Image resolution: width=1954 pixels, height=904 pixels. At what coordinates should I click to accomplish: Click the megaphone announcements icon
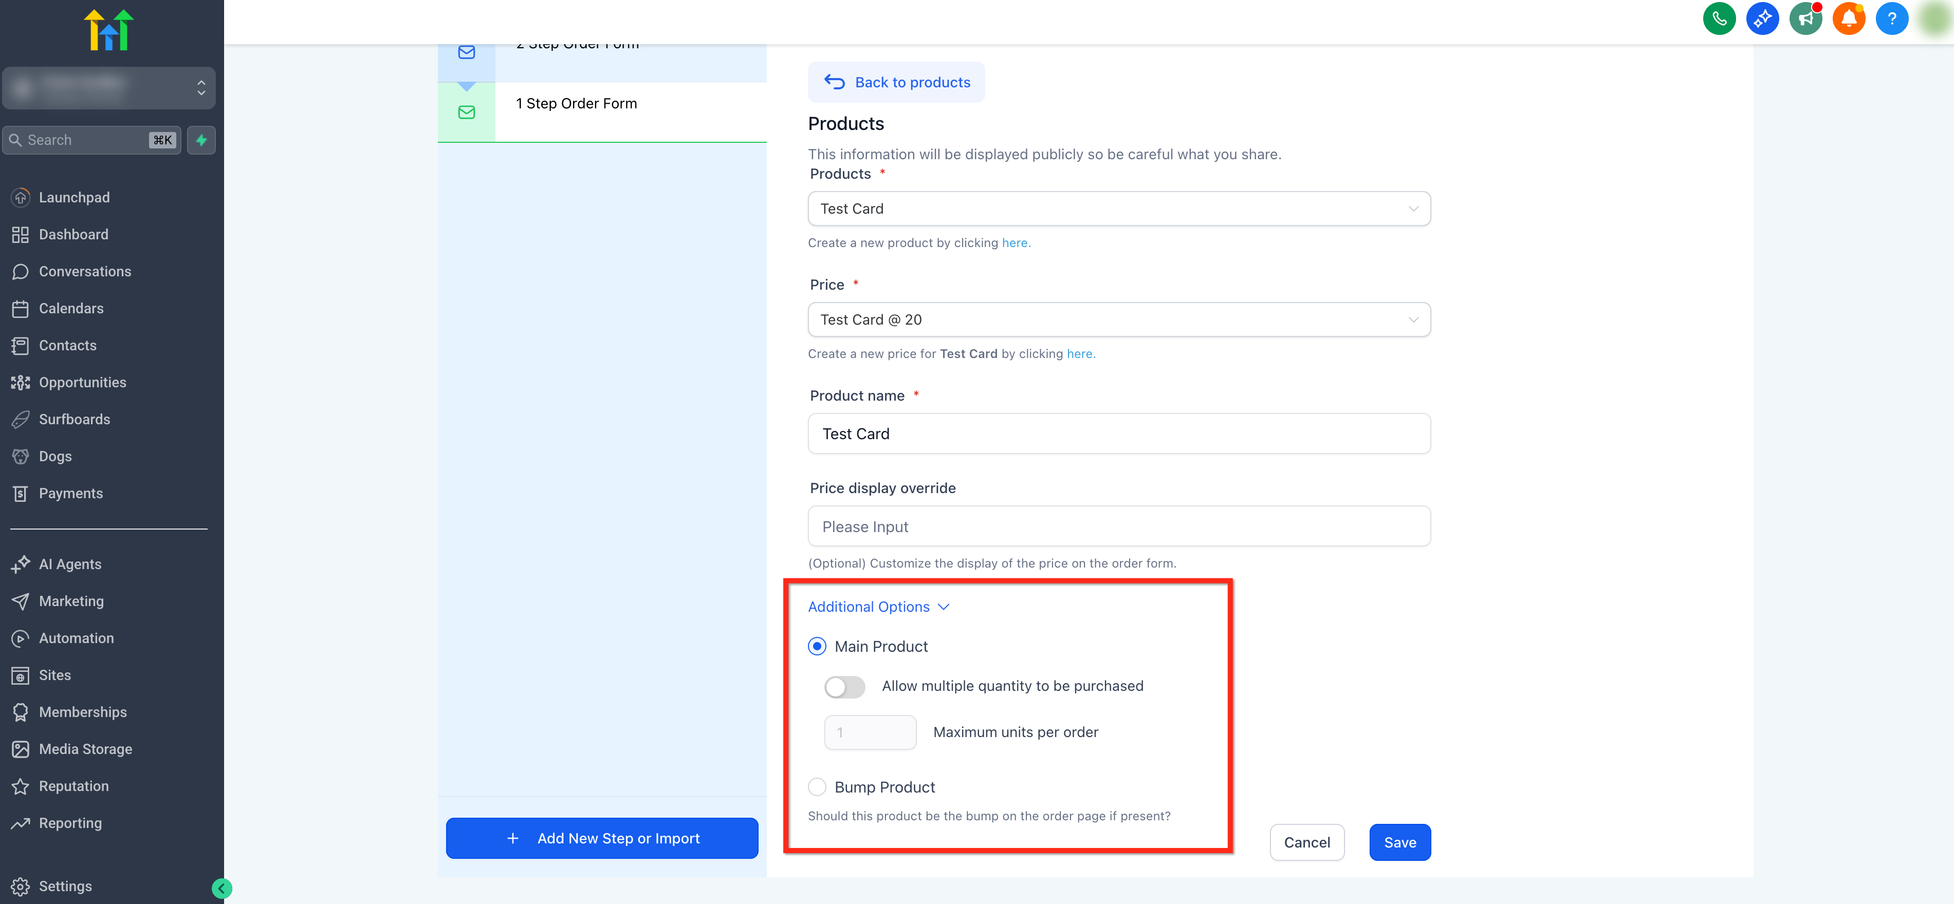1804,18
